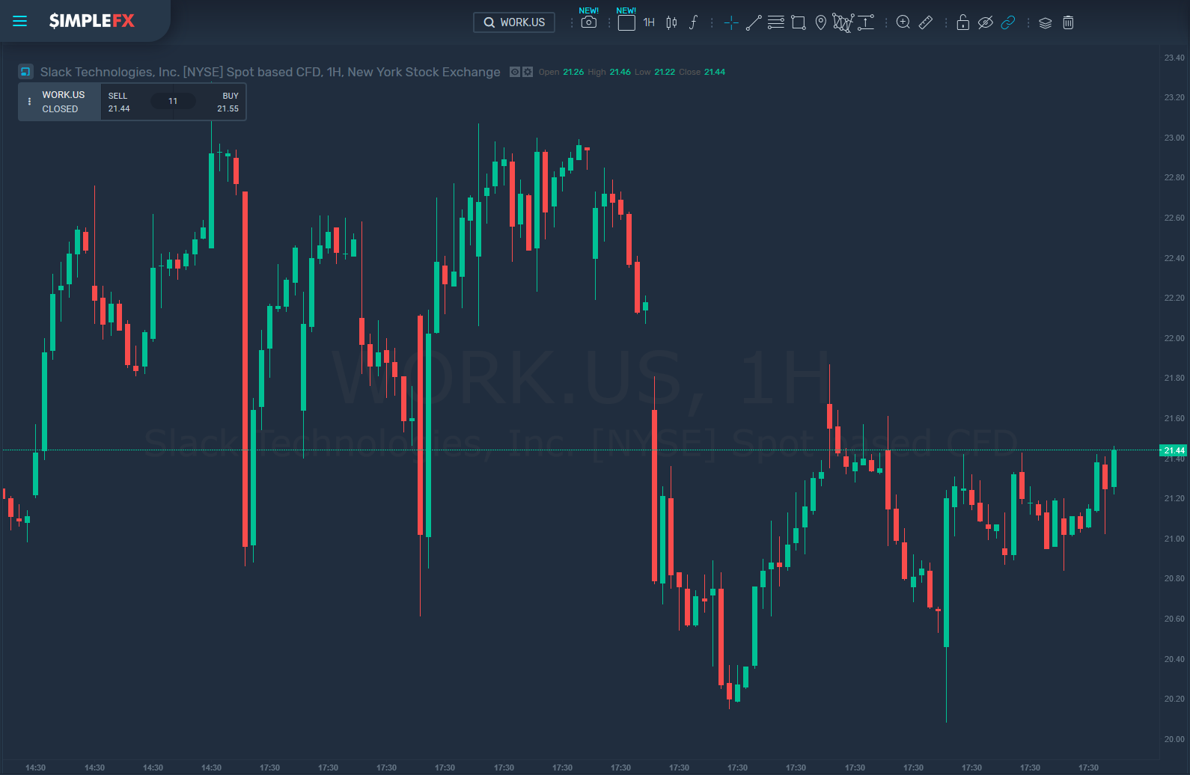Select the ruler measure tool
This screenshot has height=775, width=1190.
(x=926, y=22)
